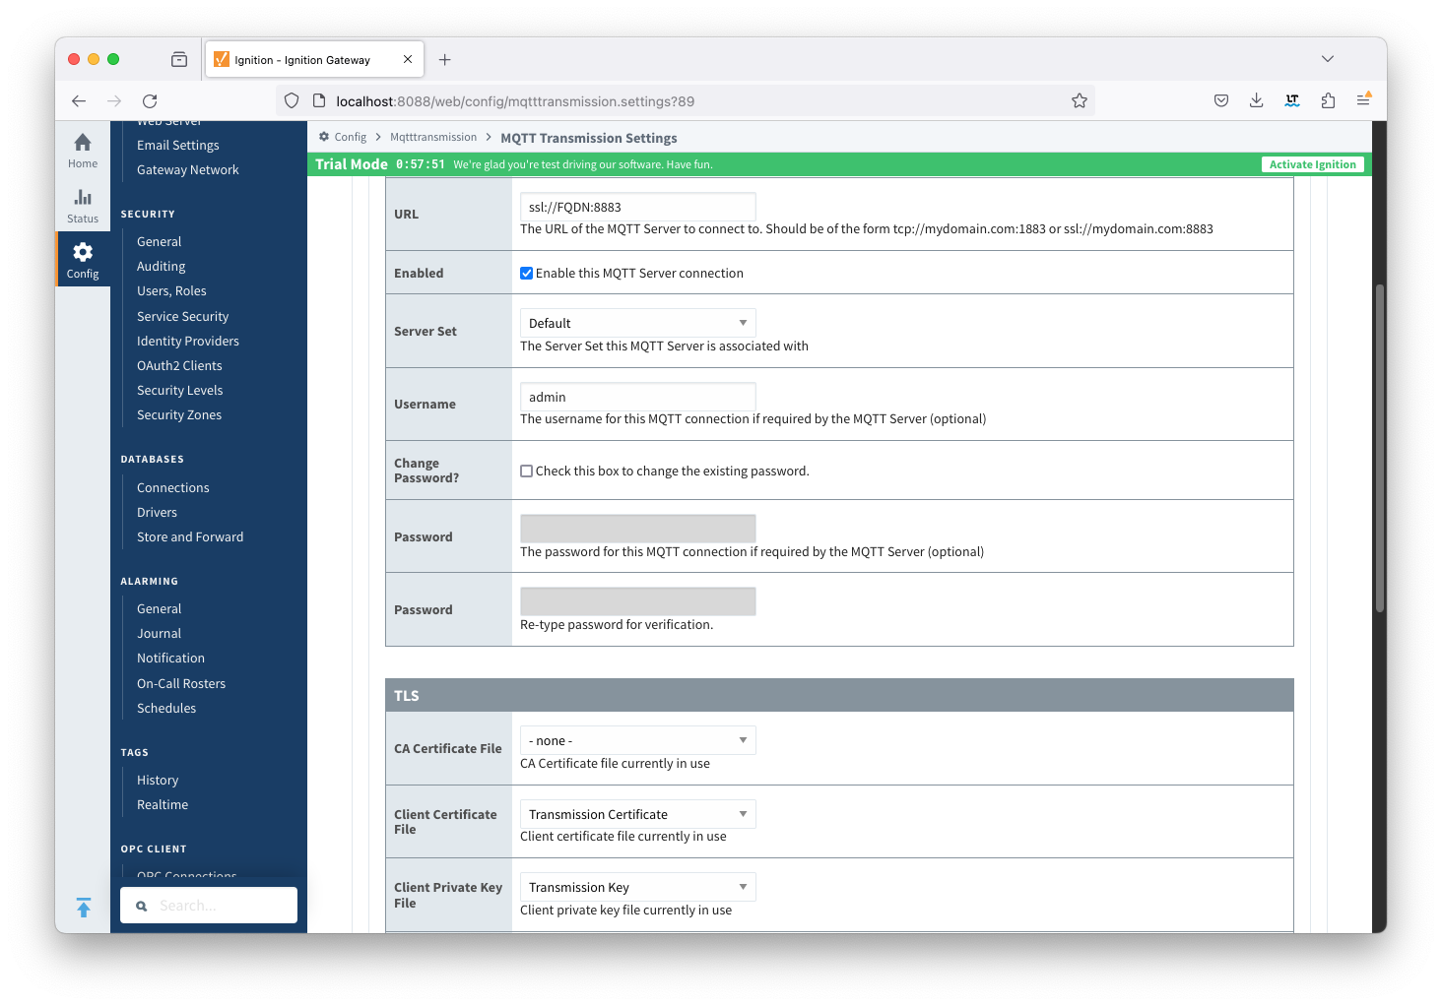Select the Ignition Gateway browser tab
Screen dimensions: 1442x1006
[314, 59]
